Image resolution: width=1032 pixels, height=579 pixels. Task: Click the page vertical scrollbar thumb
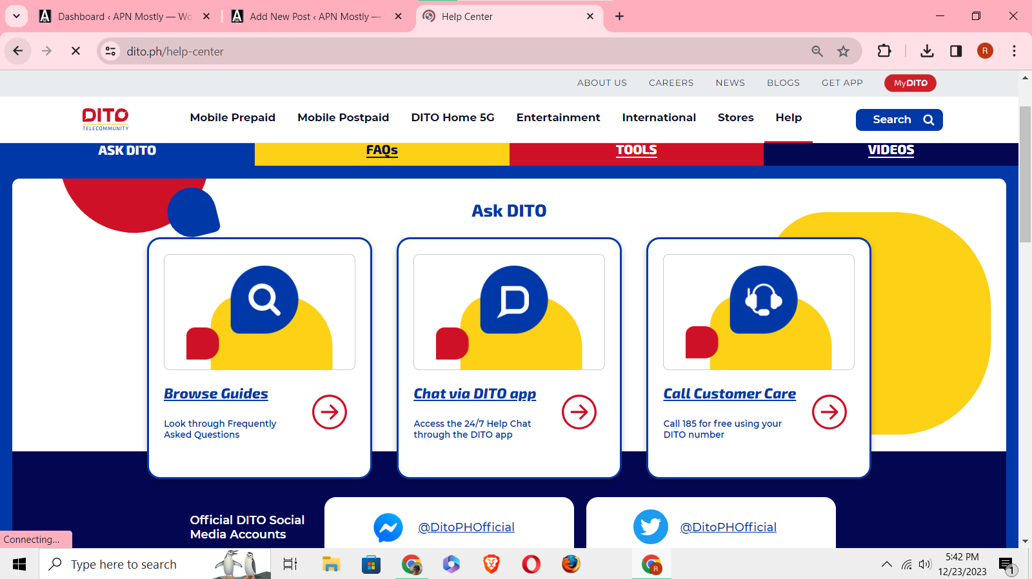click(x=1025, y=174)
